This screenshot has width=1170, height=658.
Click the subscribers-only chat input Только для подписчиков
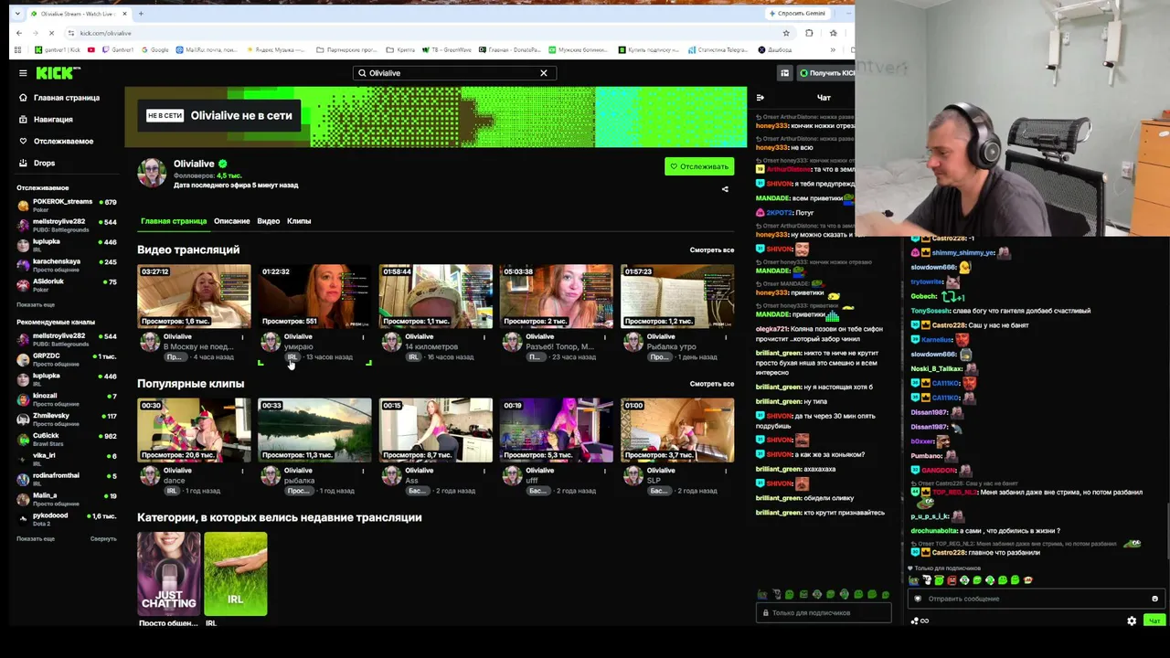[x=824, y=612]
